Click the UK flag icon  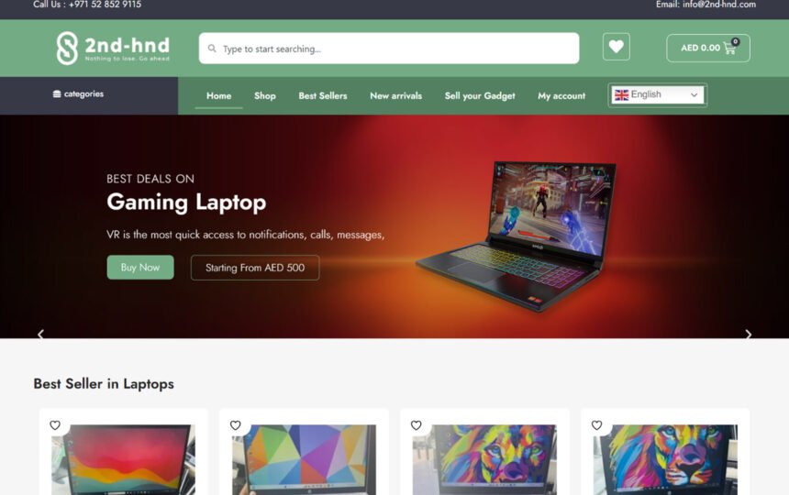click(621, 95)
